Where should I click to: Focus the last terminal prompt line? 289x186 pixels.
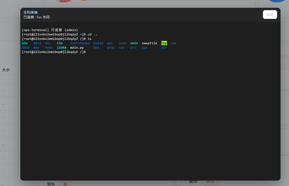[54, 52]
